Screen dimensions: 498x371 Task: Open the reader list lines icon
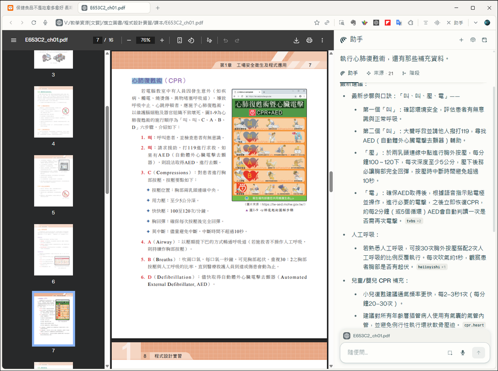pos(426,22)
